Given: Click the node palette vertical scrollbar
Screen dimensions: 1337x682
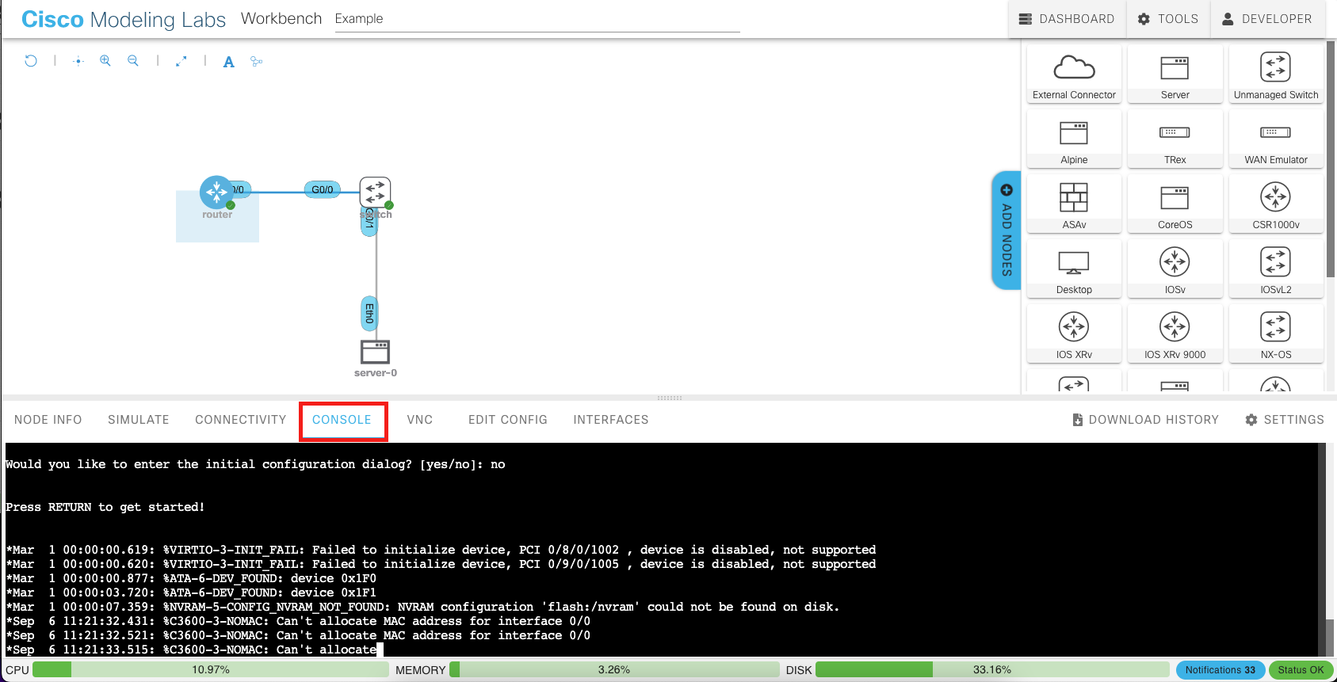Looking at the screenshot, I should coord(1331,158).
